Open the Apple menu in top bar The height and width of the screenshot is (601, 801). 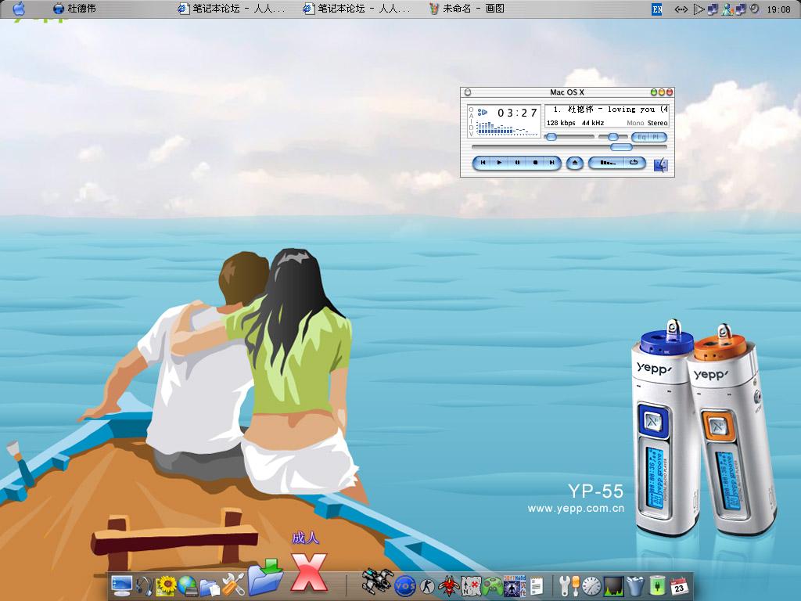pos(19,9)
